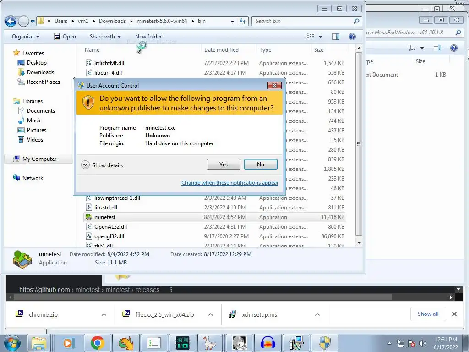Focus the Search bin field
This screenshot has width=469, height=352.
click(x=306, y=21)
